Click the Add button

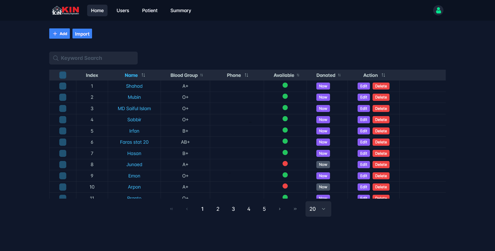[60, 34]
